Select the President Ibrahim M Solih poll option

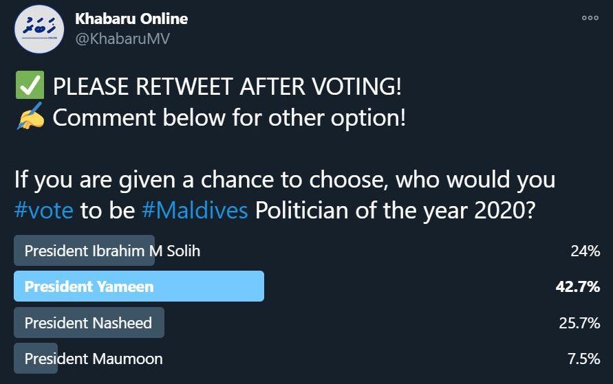coord(112,251)
